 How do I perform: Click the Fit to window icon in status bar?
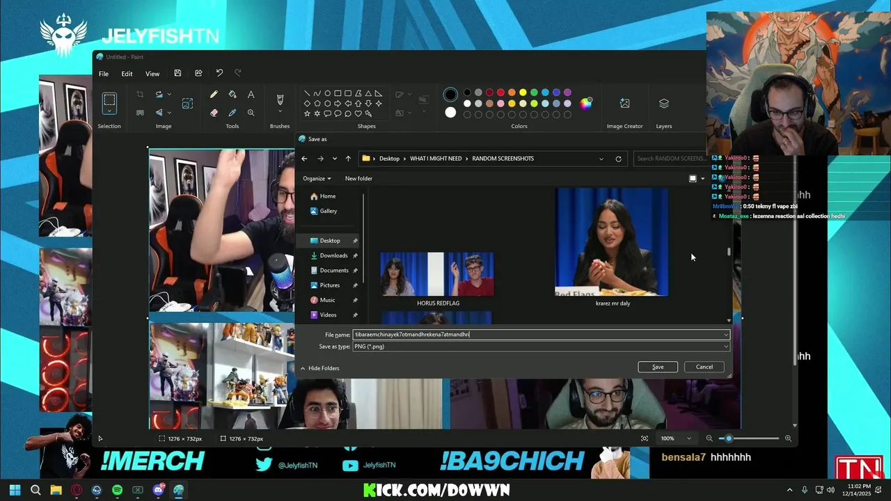(645, 438)
